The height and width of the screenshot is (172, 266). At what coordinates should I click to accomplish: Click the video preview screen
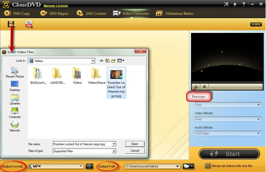click(228, 57)
